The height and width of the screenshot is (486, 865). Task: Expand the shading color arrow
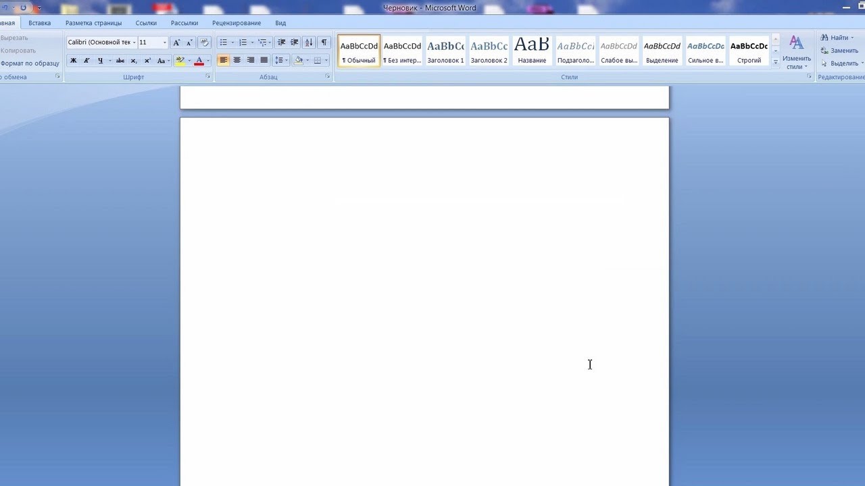307,60
